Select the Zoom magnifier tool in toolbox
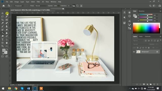Screen dimensions: 162x91 tap(3, 46)
